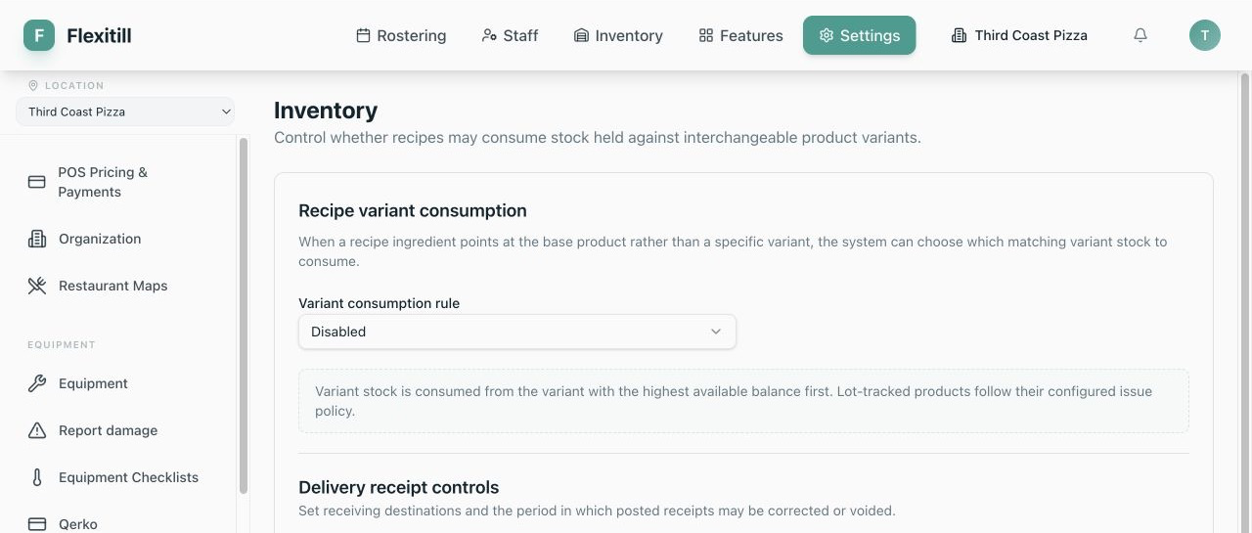
Task: Open Equipment in sidebar
Action: pyautogui.click(x=125, y=383)
